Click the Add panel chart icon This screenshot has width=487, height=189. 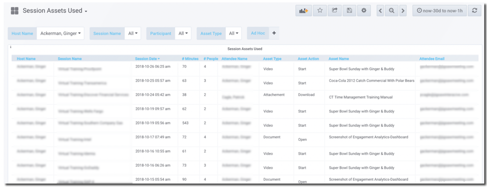[x=303, y=10]
